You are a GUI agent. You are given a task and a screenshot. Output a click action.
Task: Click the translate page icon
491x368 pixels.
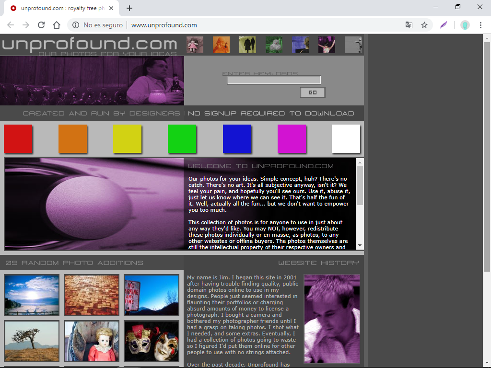[x=409, y=25]
